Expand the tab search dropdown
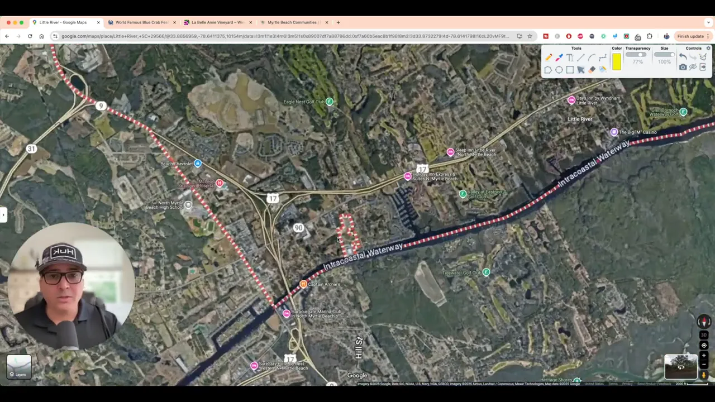The width and height of the screenshot is (715, 402). (708, 22)
